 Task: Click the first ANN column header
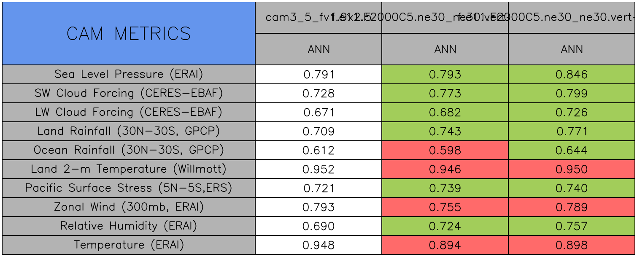(x=318, y=50)
